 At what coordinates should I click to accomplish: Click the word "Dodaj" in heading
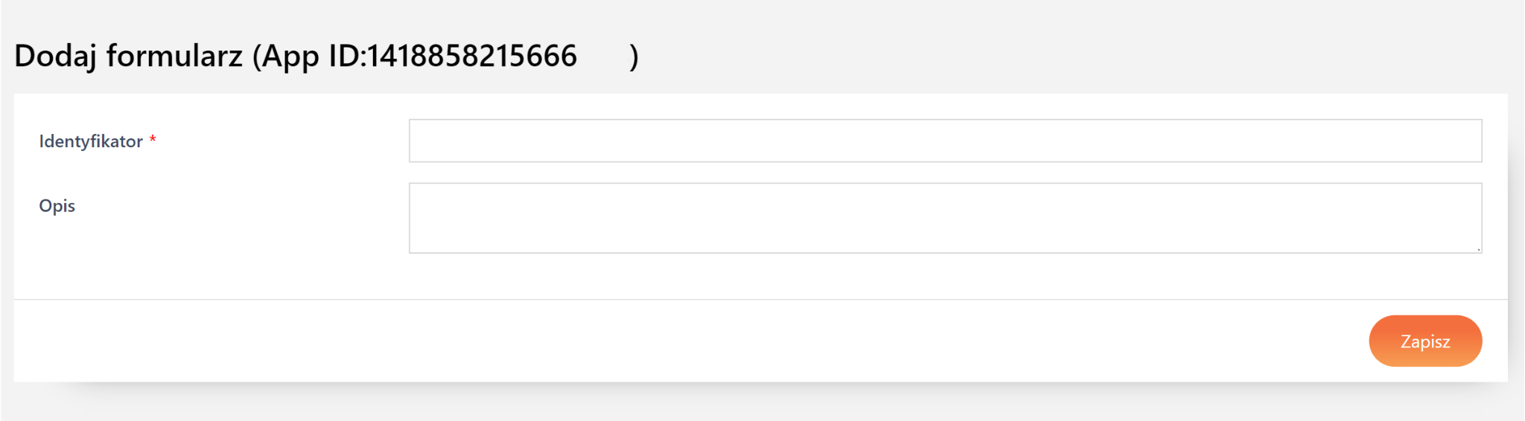pos(54,57)
